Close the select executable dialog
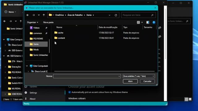The image size is (198, 111). point(155,8)
